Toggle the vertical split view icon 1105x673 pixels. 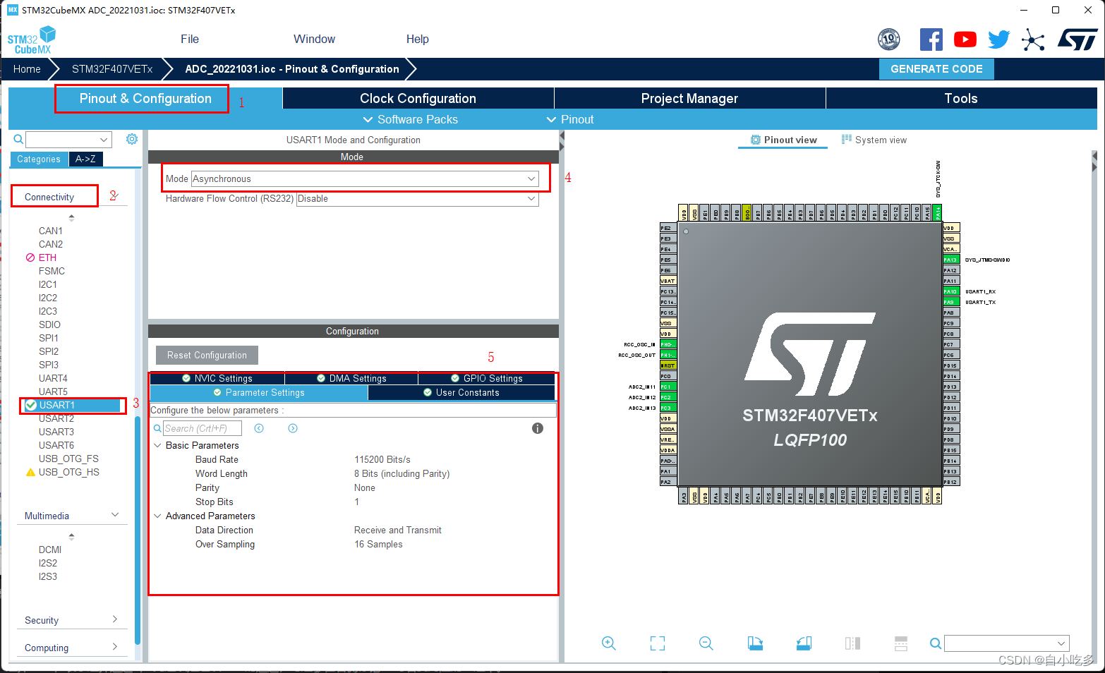click(x=852, y=643)
